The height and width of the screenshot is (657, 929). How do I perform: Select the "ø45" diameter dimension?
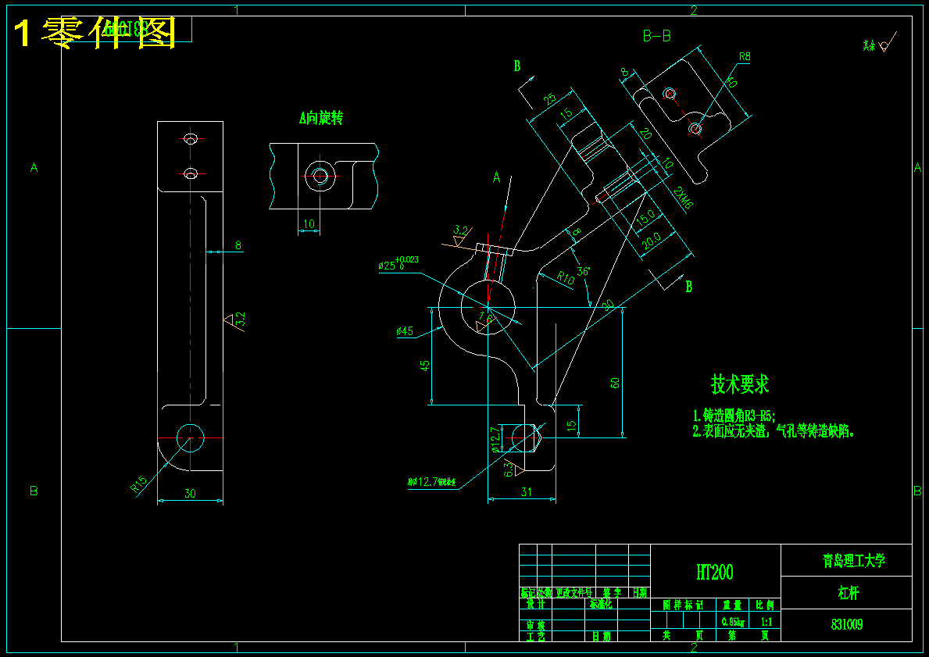click(405, 331)
